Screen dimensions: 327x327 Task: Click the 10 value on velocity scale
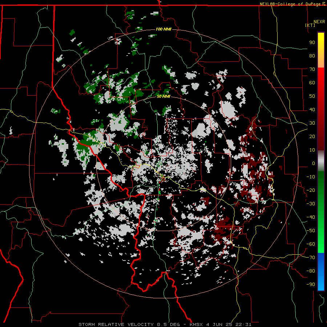coord(312,150)
